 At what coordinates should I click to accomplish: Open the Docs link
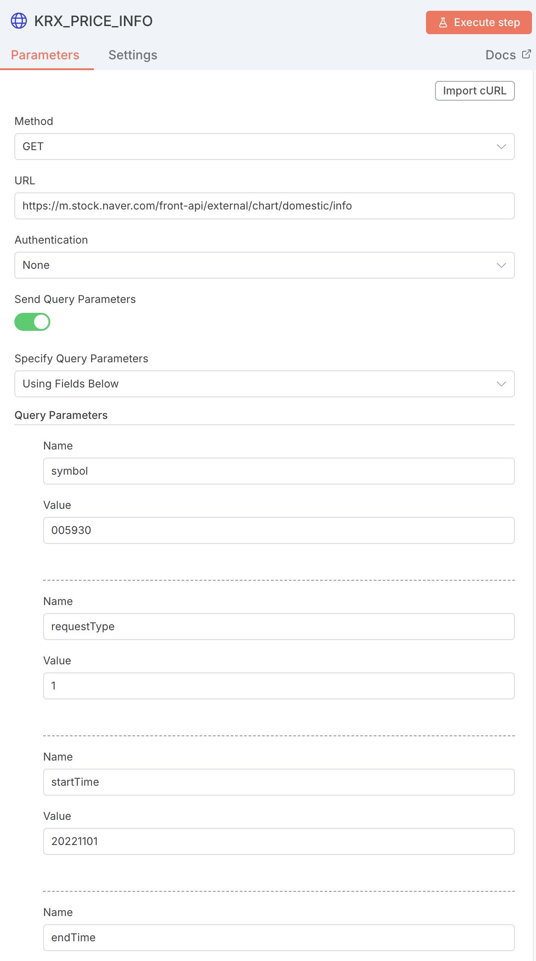tap(501, 55)
